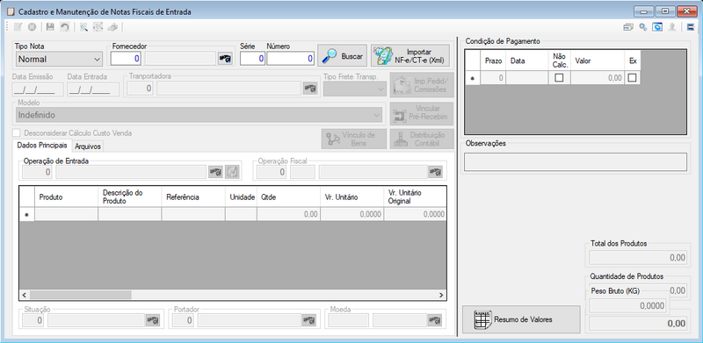
Task: Click the Data Entrada date field
Action: (93, 89)
